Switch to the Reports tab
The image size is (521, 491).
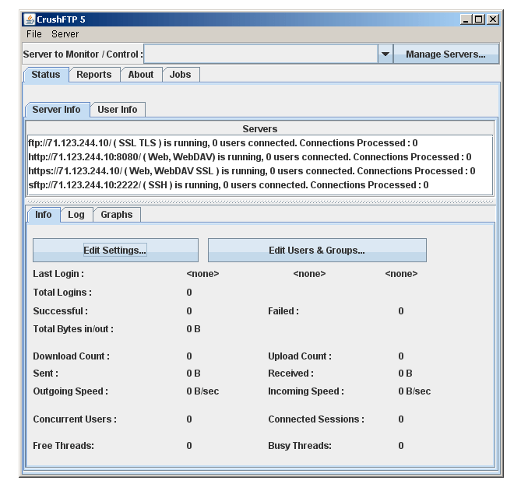[94, 75]
